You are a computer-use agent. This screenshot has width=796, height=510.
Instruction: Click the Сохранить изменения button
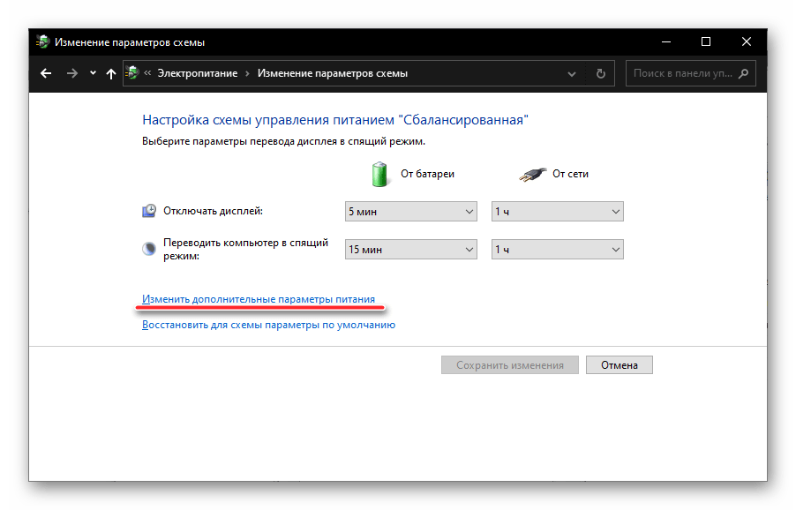[510, 365]
